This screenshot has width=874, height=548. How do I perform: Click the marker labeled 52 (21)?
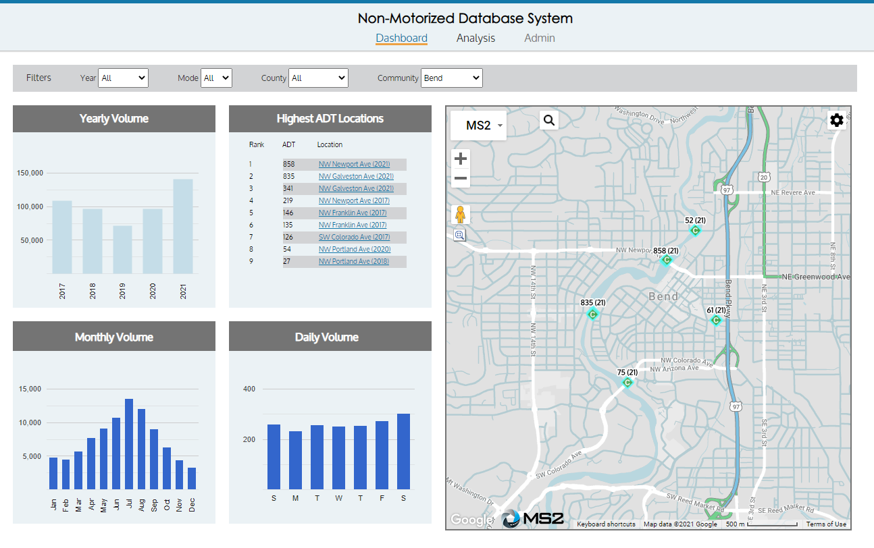[x=696, y=230]
